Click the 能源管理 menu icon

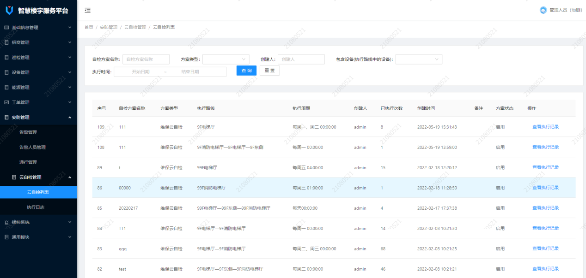click(x=6, y=88)
